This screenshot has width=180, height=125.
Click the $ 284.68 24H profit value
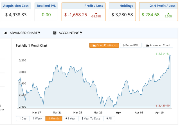(150, 15)
